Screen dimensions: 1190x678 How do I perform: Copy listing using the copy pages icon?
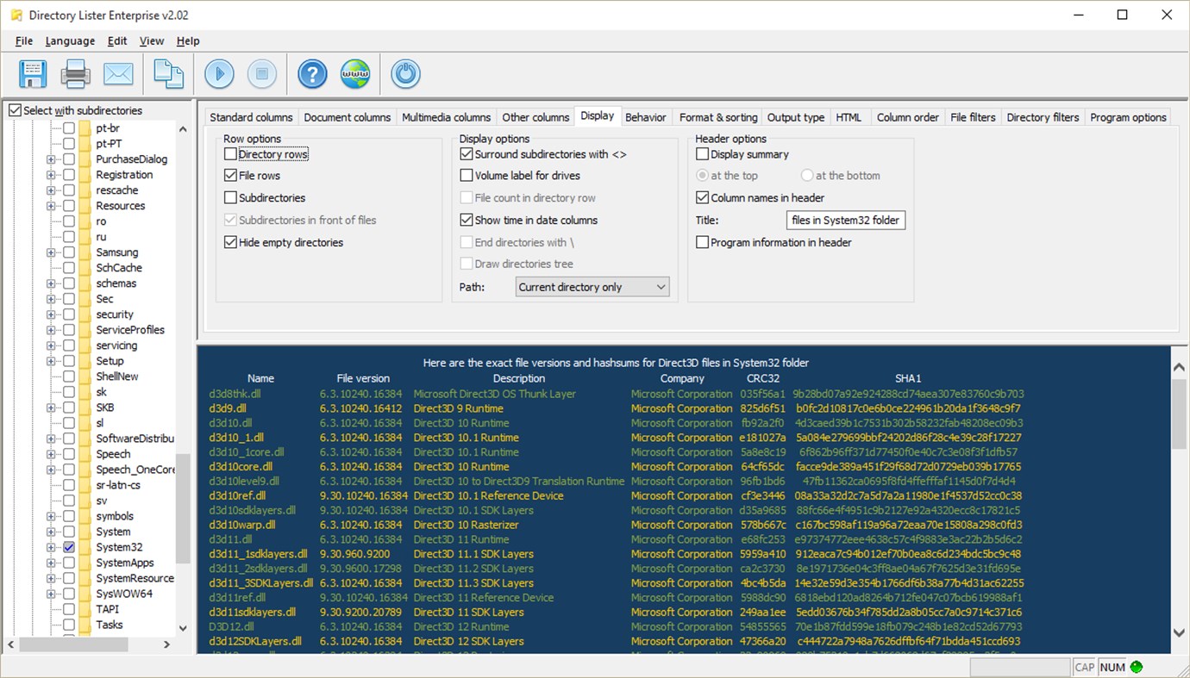tap(168, 74)
